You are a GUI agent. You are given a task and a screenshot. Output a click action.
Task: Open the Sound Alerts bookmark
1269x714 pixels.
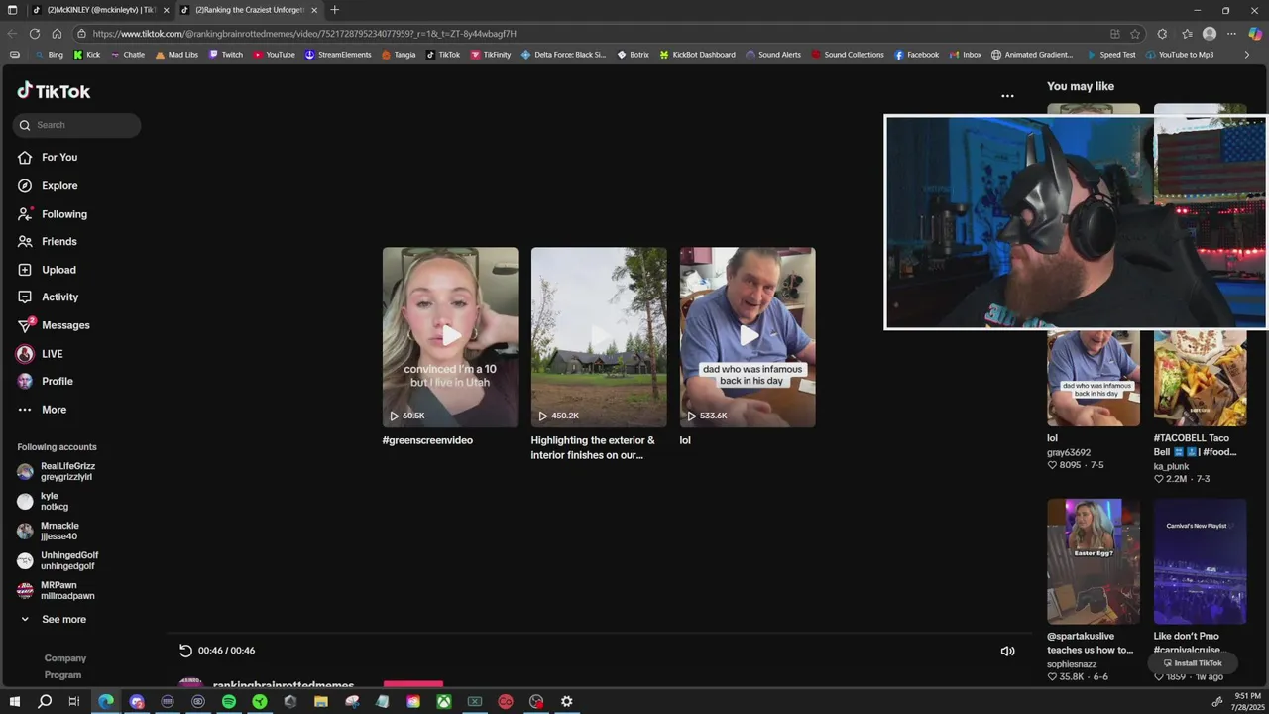[773, 55]
